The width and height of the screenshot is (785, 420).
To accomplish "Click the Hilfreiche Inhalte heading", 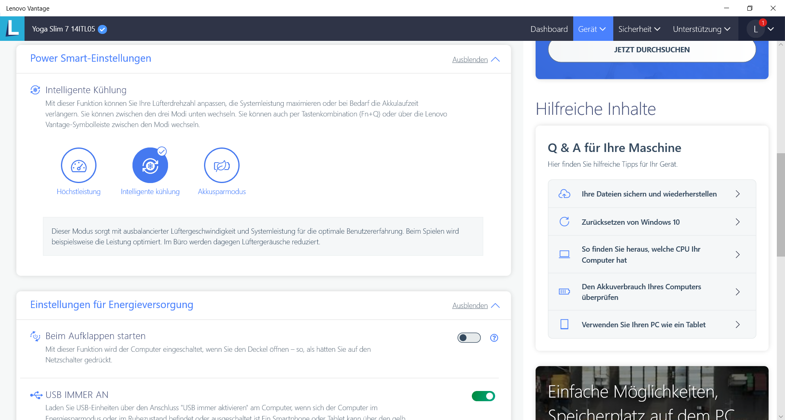I will click(x=596, y=109).
